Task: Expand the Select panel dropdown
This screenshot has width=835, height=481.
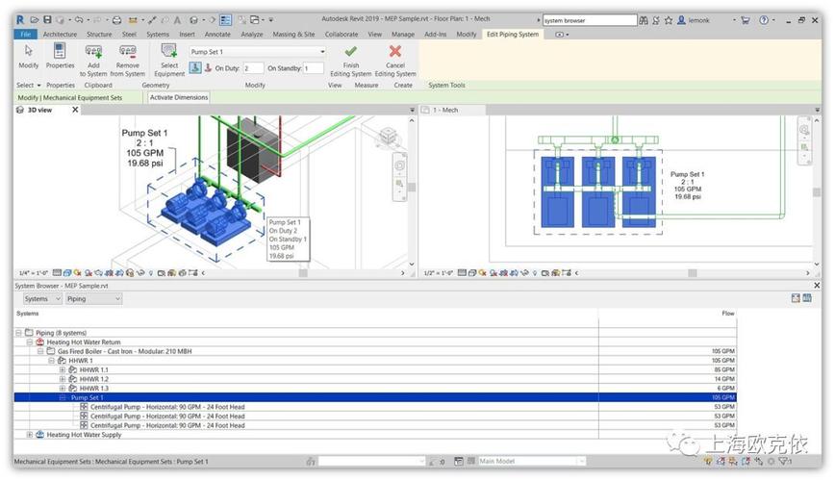Action: [29, 86]
